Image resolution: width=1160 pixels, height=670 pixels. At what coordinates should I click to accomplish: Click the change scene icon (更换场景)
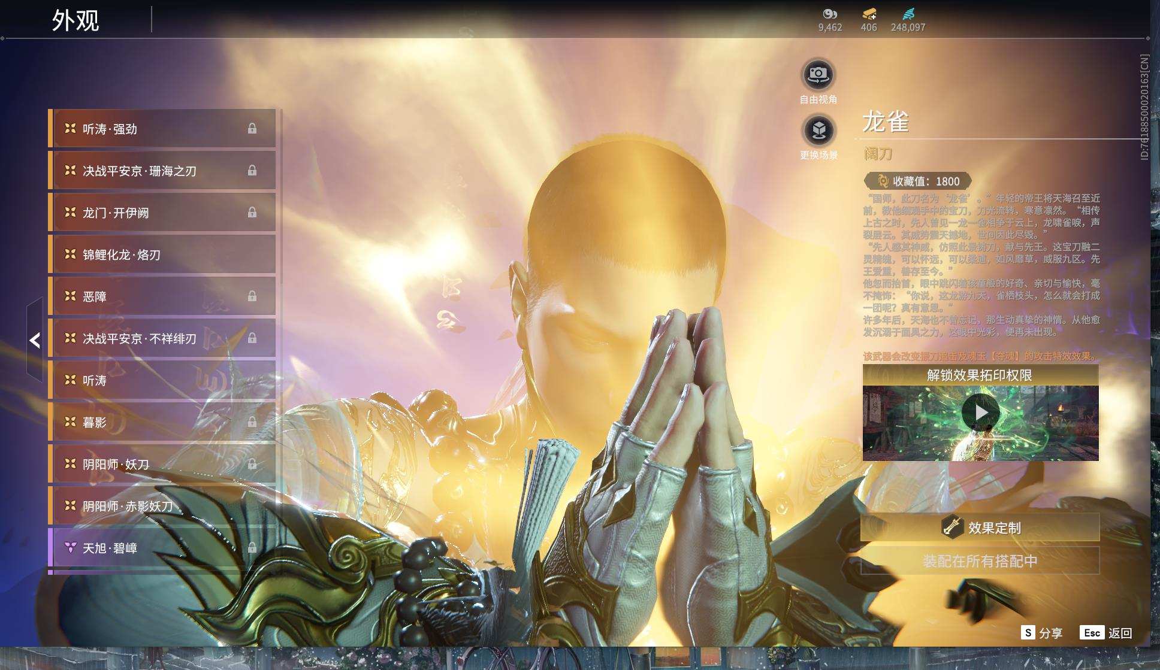[x=818, y=130]
